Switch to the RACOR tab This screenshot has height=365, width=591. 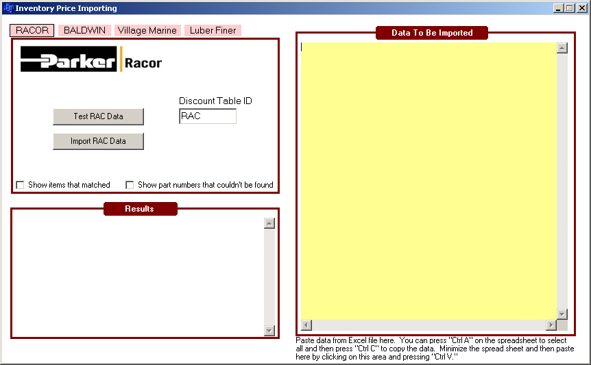32,31
